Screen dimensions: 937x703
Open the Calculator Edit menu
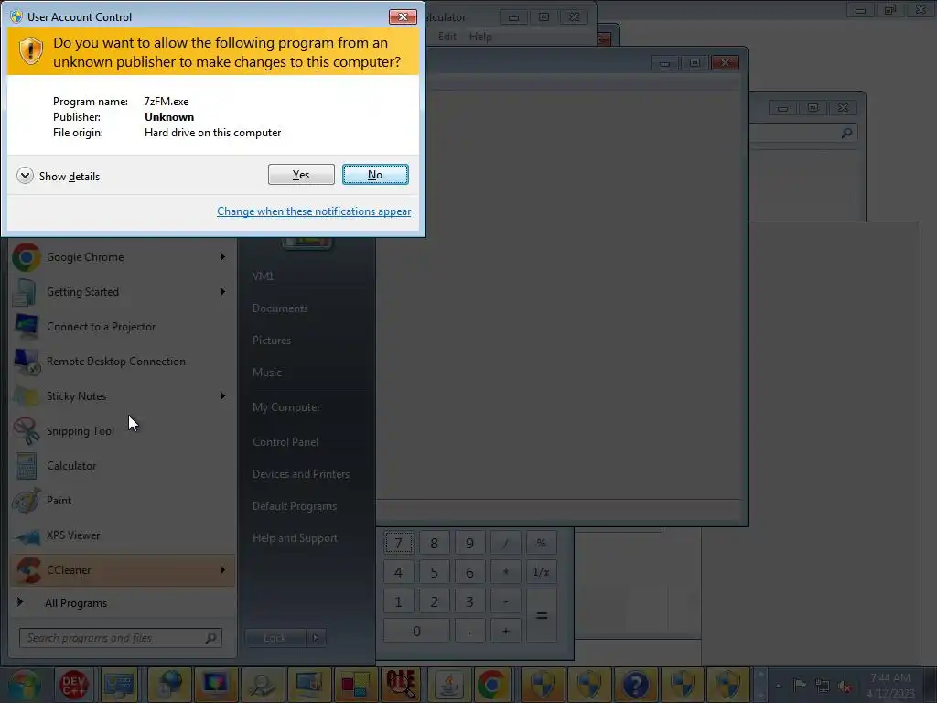(447, 37)
